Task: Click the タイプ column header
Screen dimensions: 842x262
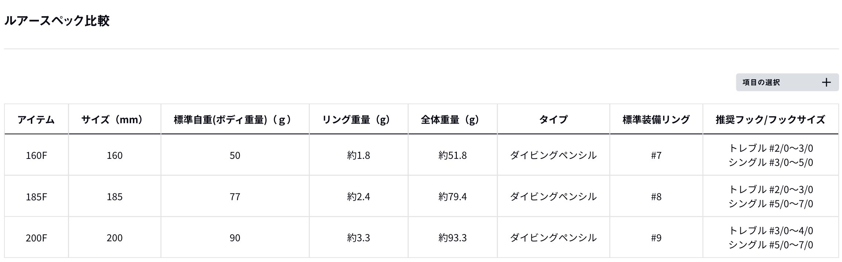Action: pyautogui.click(x=553, y=119)
